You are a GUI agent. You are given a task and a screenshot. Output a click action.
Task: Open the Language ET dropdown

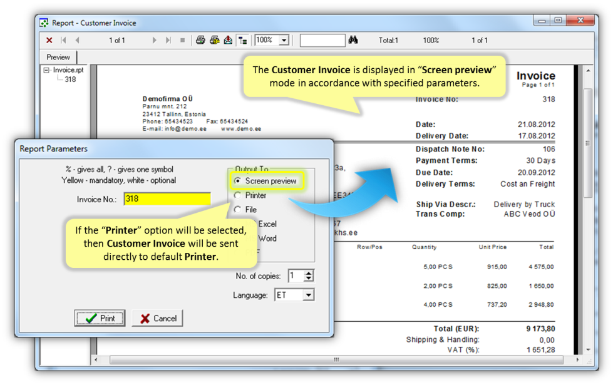pyautogui.click(x=308, y=295)
